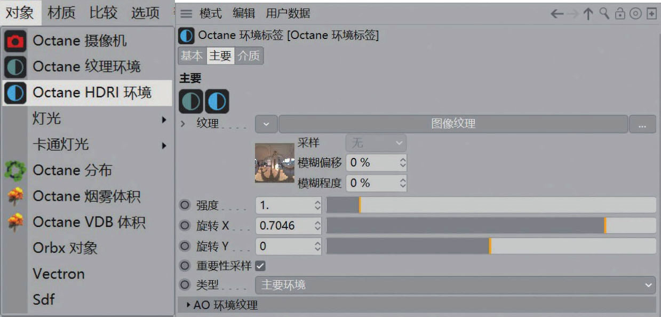Click the 模糊偏移 stepper arrows
The image size is (661, 317).
click(x=403, y=163)
